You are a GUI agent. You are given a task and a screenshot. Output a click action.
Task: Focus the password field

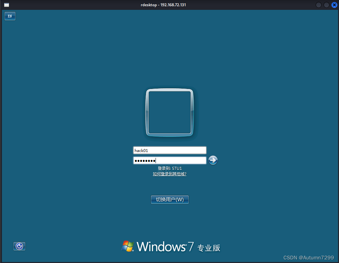tap(170, 161)
